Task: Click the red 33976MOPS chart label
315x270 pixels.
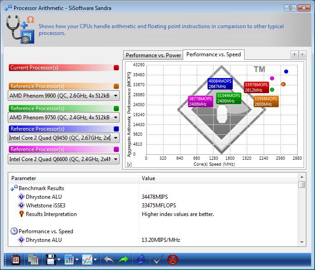Action: point(256,87)
